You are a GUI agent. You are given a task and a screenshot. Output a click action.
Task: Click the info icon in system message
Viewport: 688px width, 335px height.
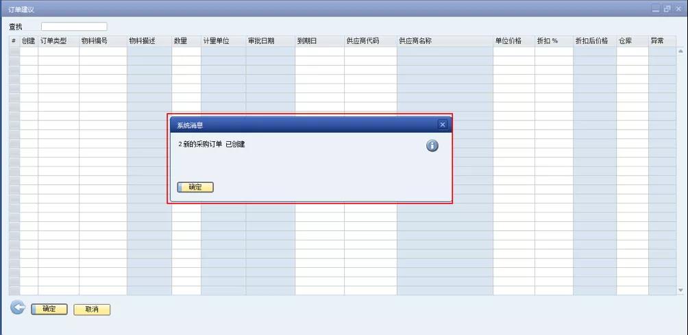click(432, 146)
